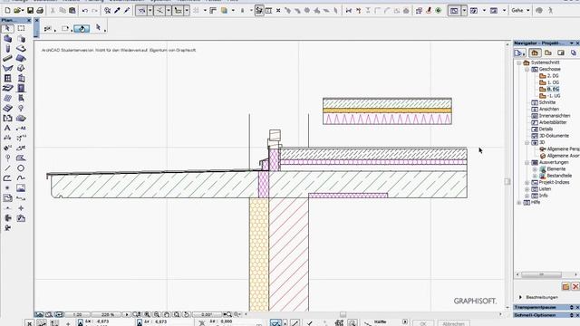The width and height of the screenshot is (580, 326).
Task: Select the Beam tool in toolbox
Action: [7, 58]
